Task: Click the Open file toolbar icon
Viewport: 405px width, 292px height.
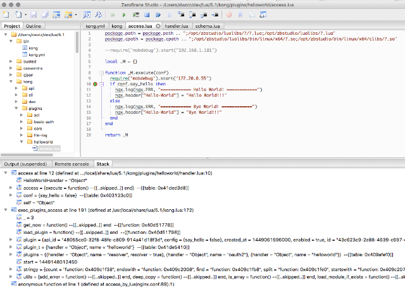Action: [18, 15]
